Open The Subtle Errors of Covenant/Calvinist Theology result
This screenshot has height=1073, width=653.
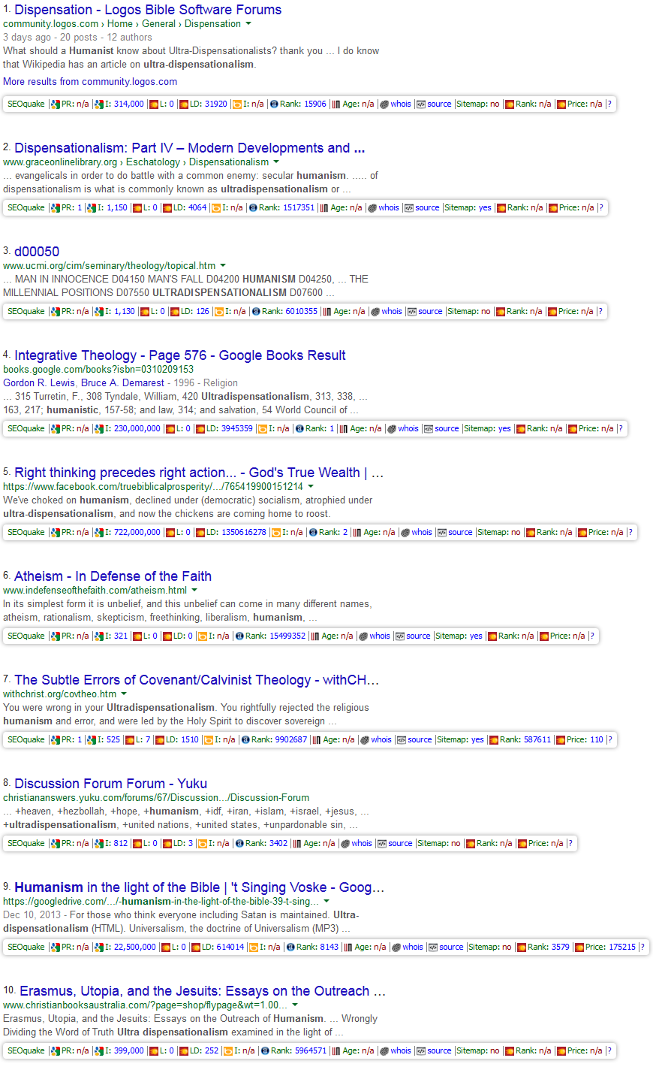click(x=197, y=680)
